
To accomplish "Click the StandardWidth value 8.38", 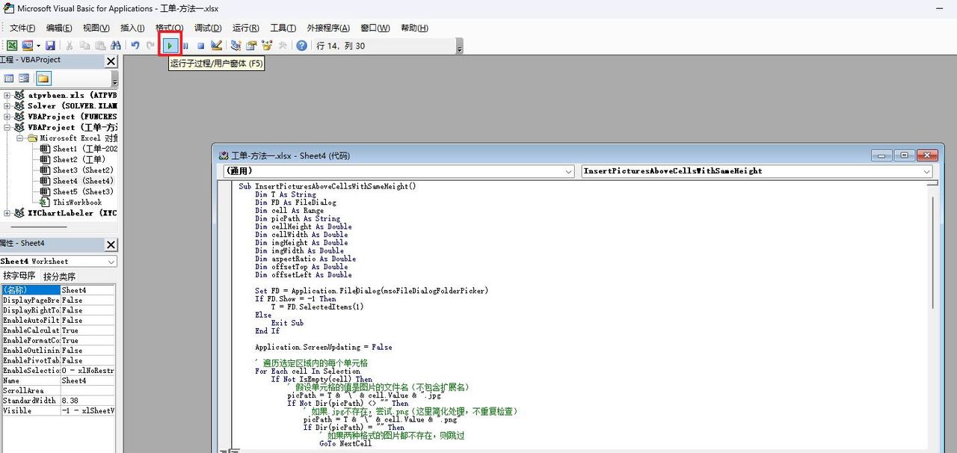I will 87,401.
